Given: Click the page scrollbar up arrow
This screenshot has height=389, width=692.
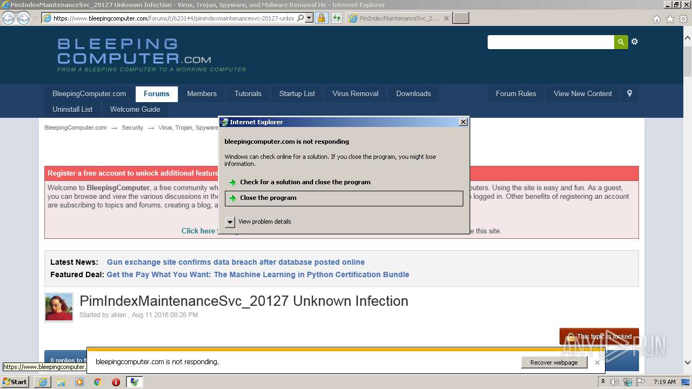Looking at the screenshot, I should click(688, 38).
